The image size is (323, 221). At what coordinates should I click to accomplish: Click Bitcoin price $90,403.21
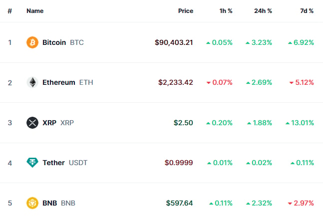pyautogui.click(x=174, y=42)
